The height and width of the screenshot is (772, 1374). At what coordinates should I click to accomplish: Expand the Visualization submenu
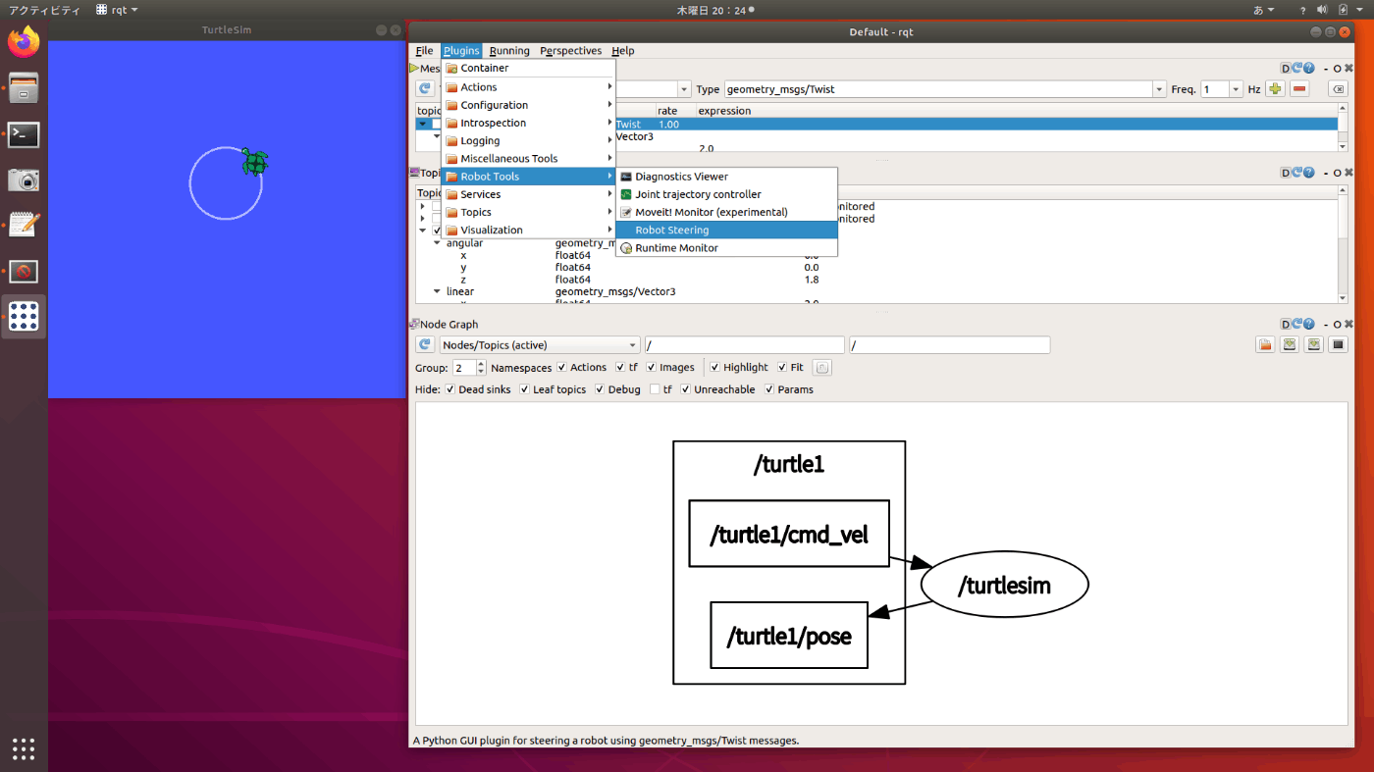529,230
